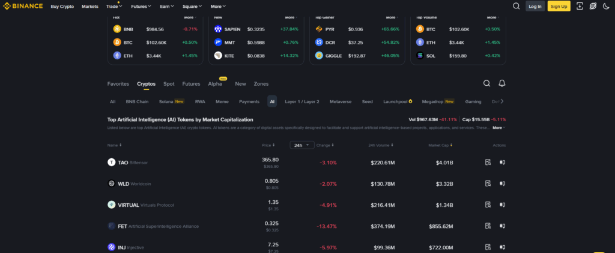Screen dimensions: 615x253
Task: Expand the description with More chevron
Action: click(x=498, y=128)
